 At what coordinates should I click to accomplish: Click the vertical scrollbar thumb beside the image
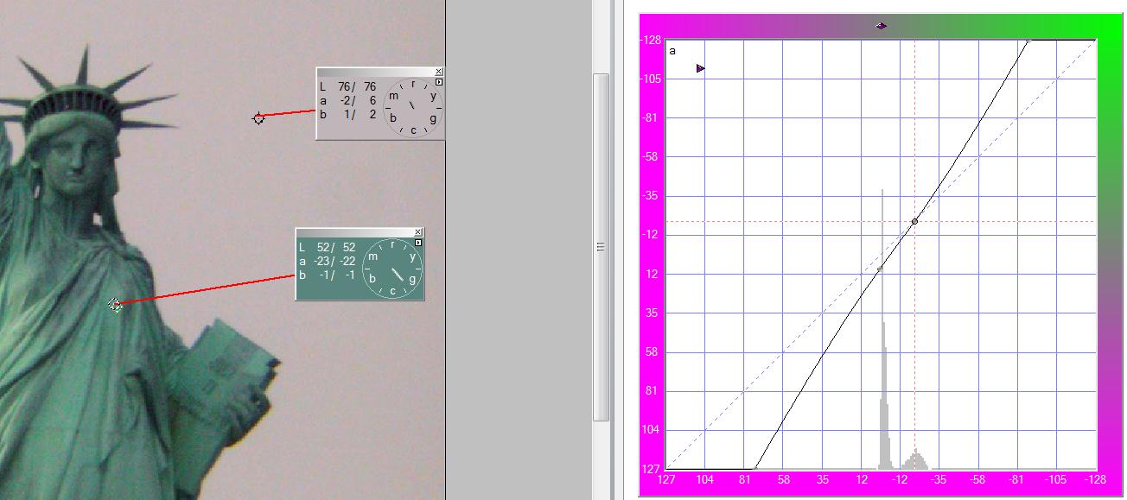[601, 247]
